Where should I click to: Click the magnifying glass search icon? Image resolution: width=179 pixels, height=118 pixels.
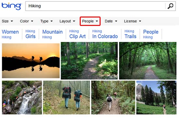click(170, 6)
